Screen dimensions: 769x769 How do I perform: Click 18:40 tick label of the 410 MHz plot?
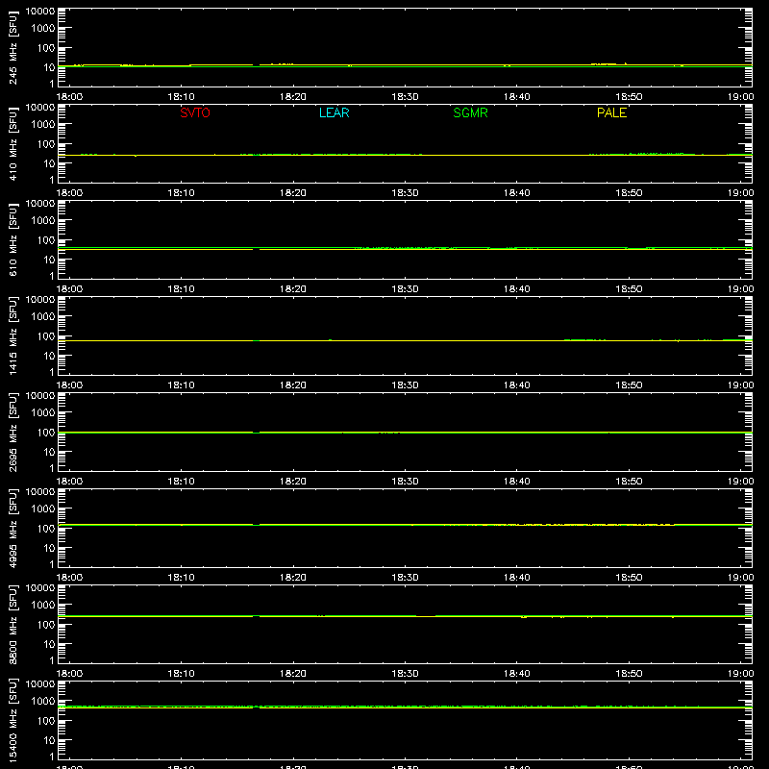point(517,193)
